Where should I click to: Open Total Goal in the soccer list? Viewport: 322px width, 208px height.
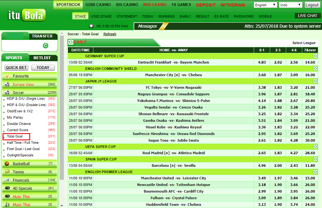point(15,136)
